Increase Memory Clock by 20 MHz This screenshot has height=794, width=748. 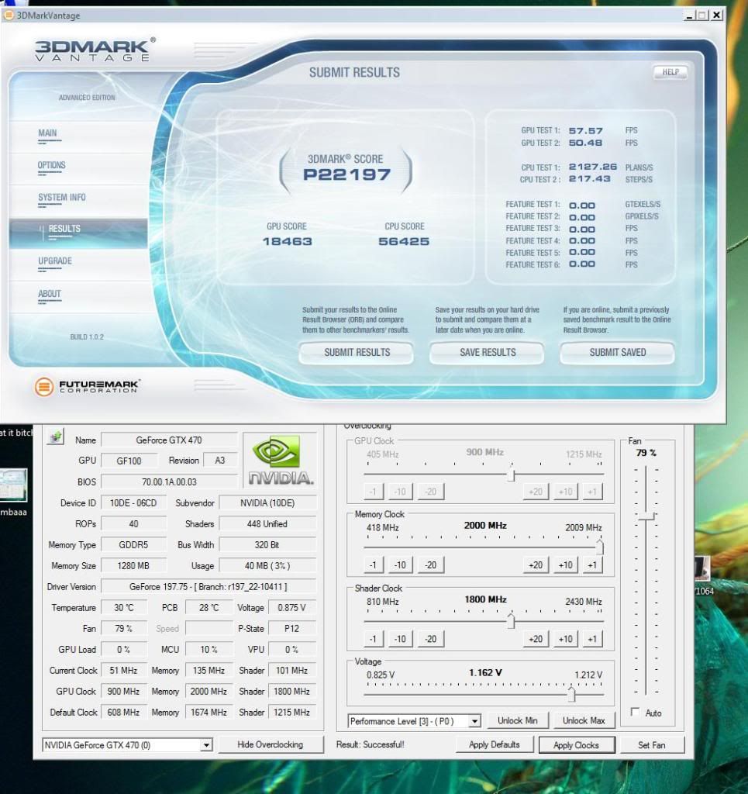pyautogui.click(x=536, y=565)
